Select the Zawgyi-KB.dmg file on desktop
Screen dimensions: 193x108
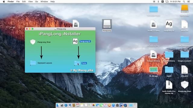coord(153,54)
